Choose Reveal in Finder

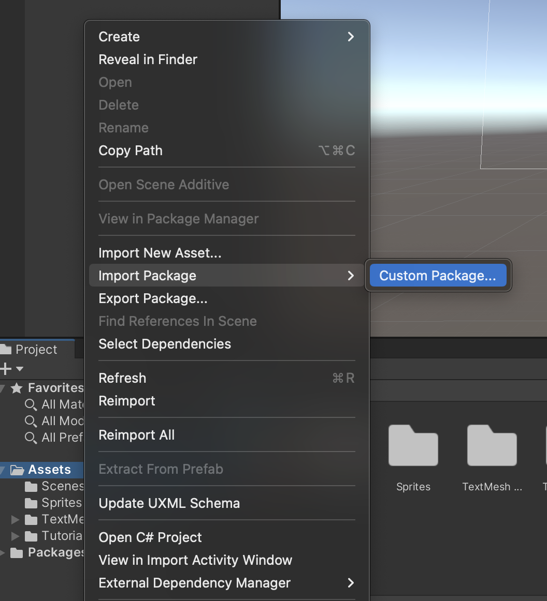coord(226,59)
